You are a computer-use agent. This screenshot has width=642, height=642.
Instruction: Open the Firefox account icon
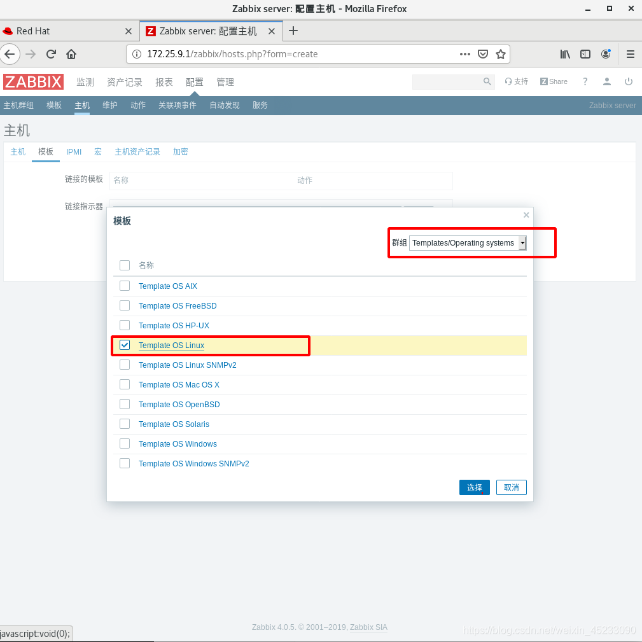[606, 54]
